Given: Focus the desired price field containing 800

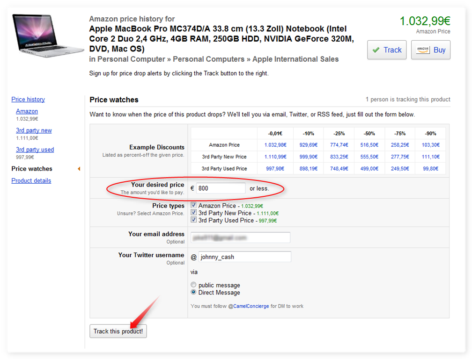Looking at the screenshot, I should 221,188.
